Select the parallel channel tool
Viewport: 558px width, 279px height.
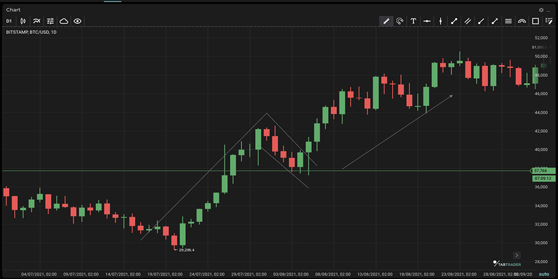coord(468,21)
